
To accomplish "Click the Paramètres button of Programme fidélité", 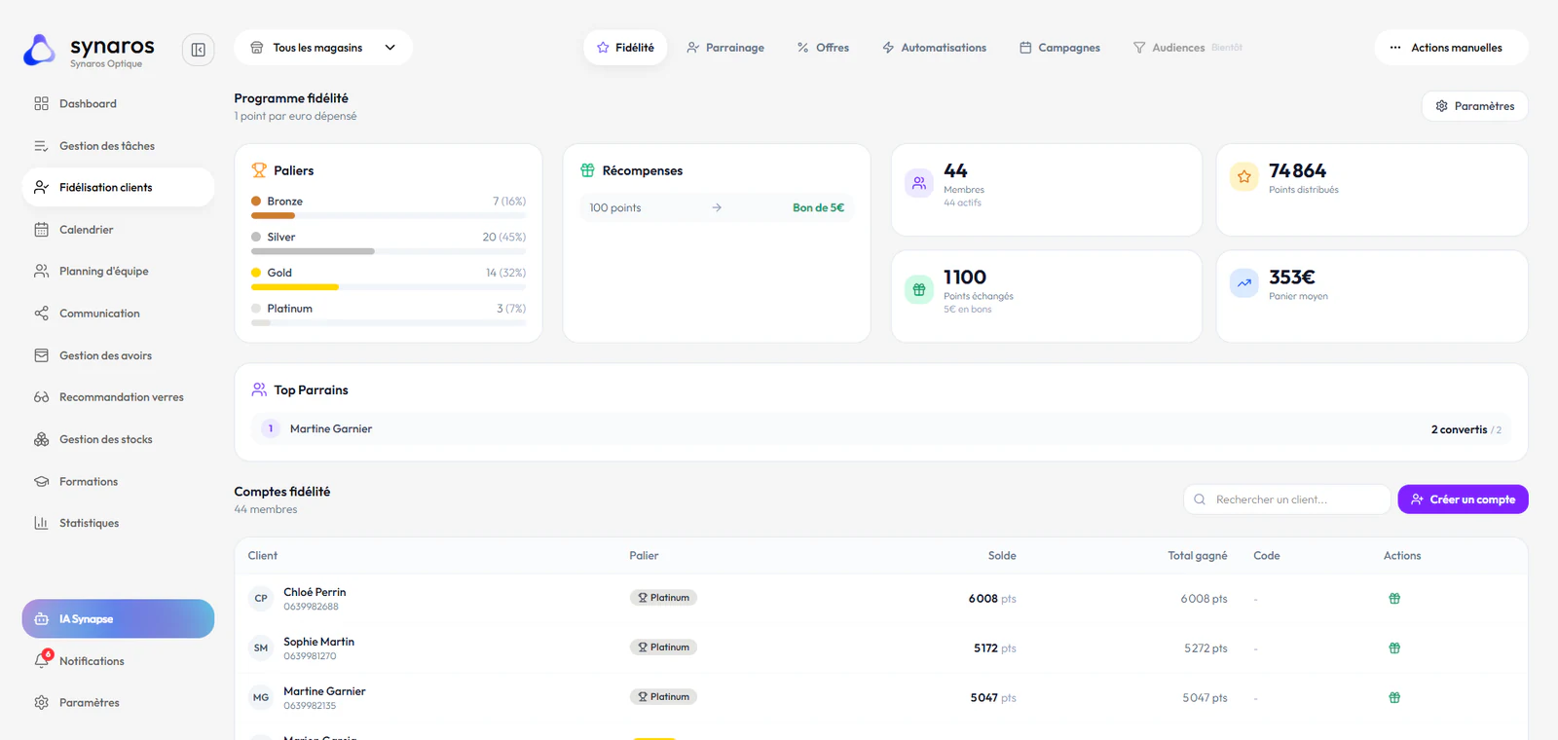I will point(1475,106).
